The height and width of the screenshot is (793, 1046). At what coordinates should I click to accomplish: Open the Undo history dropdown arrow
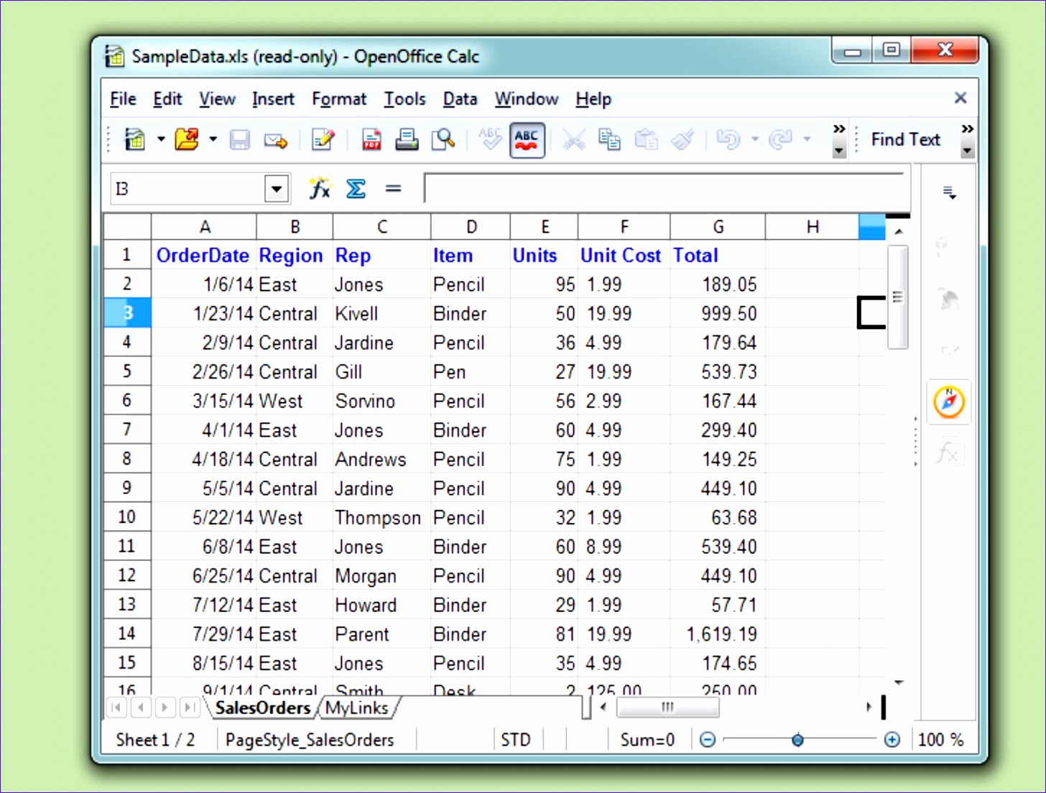[755, 139]
